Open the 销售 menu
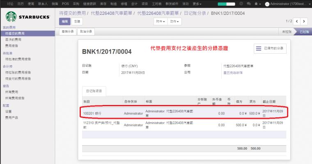 [55, 4]
